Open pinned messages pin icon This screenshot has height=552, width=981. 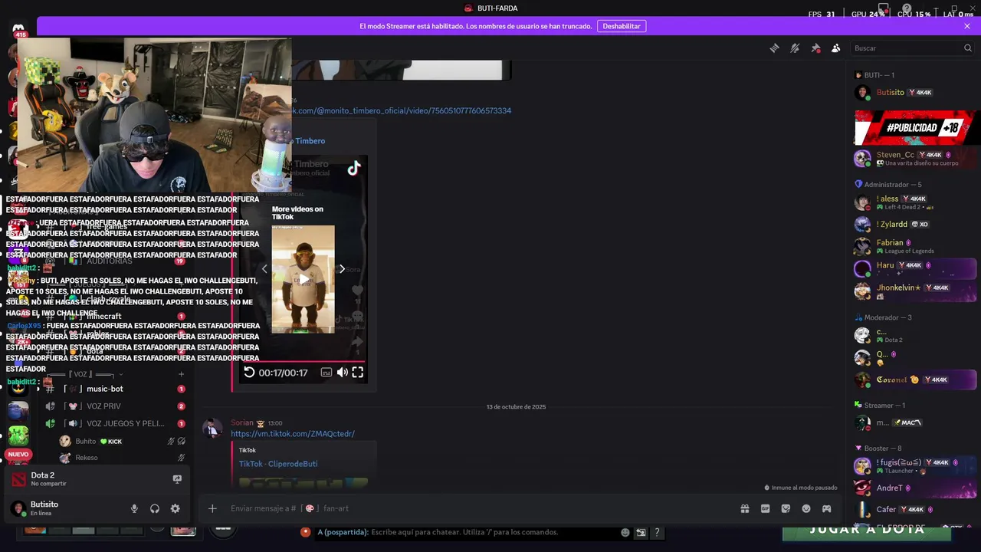(x=815, y=48)
